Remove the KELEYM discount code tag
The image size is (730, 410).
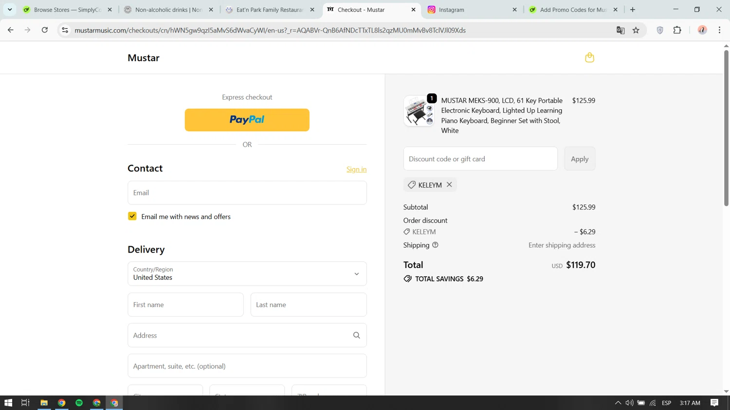click(x=449, y=185)
